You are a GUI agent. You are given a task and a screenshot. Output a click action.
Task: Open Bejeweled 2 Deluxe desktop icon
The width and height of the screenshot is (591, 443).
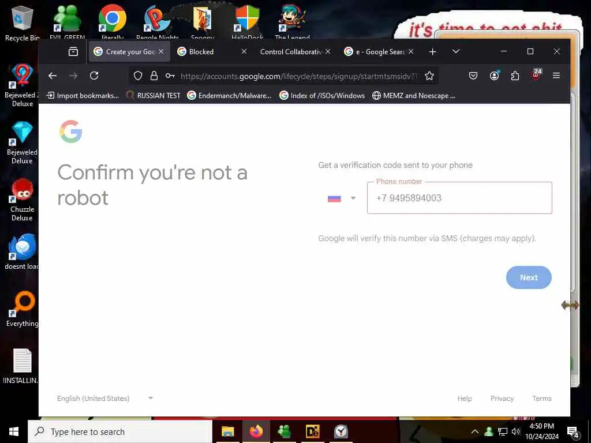(x=22, y=85)
